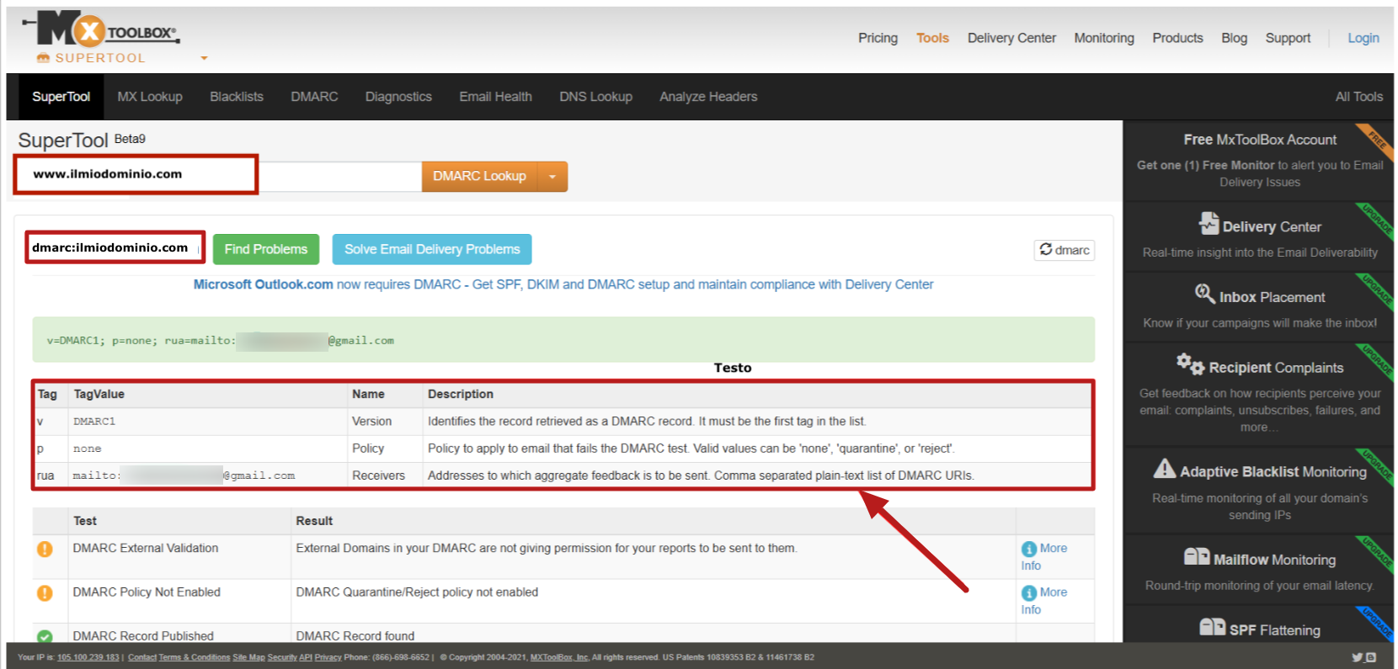Expand the SUPERTOOL dropdown caret
Screen dimensions: 1398x669
pyautogui.click(x=204, y=58)
